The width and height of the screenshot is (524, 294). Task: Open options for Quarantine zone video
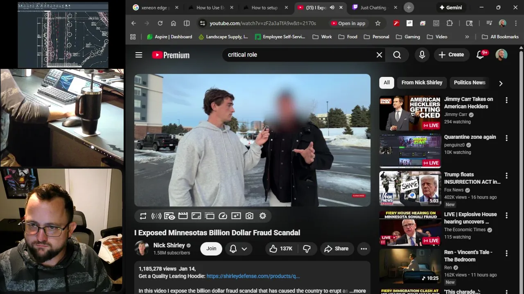pos(506,138)
